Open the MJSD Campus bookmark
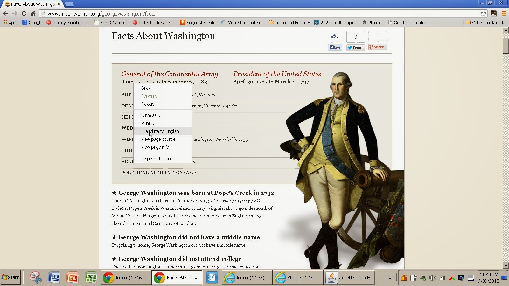The image size is (509, 286). [x=111, y=23]
